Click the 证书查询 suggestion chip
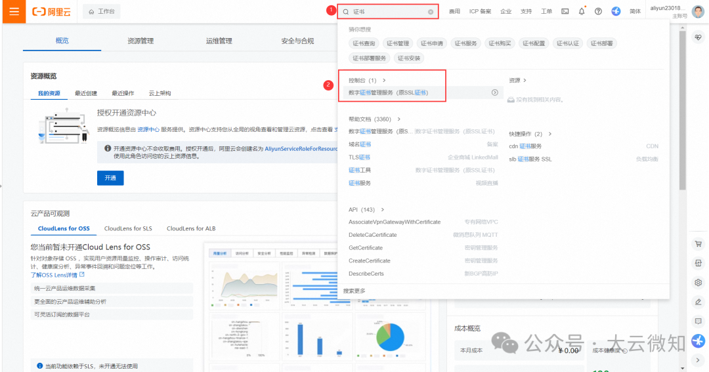 pos(364,43)
